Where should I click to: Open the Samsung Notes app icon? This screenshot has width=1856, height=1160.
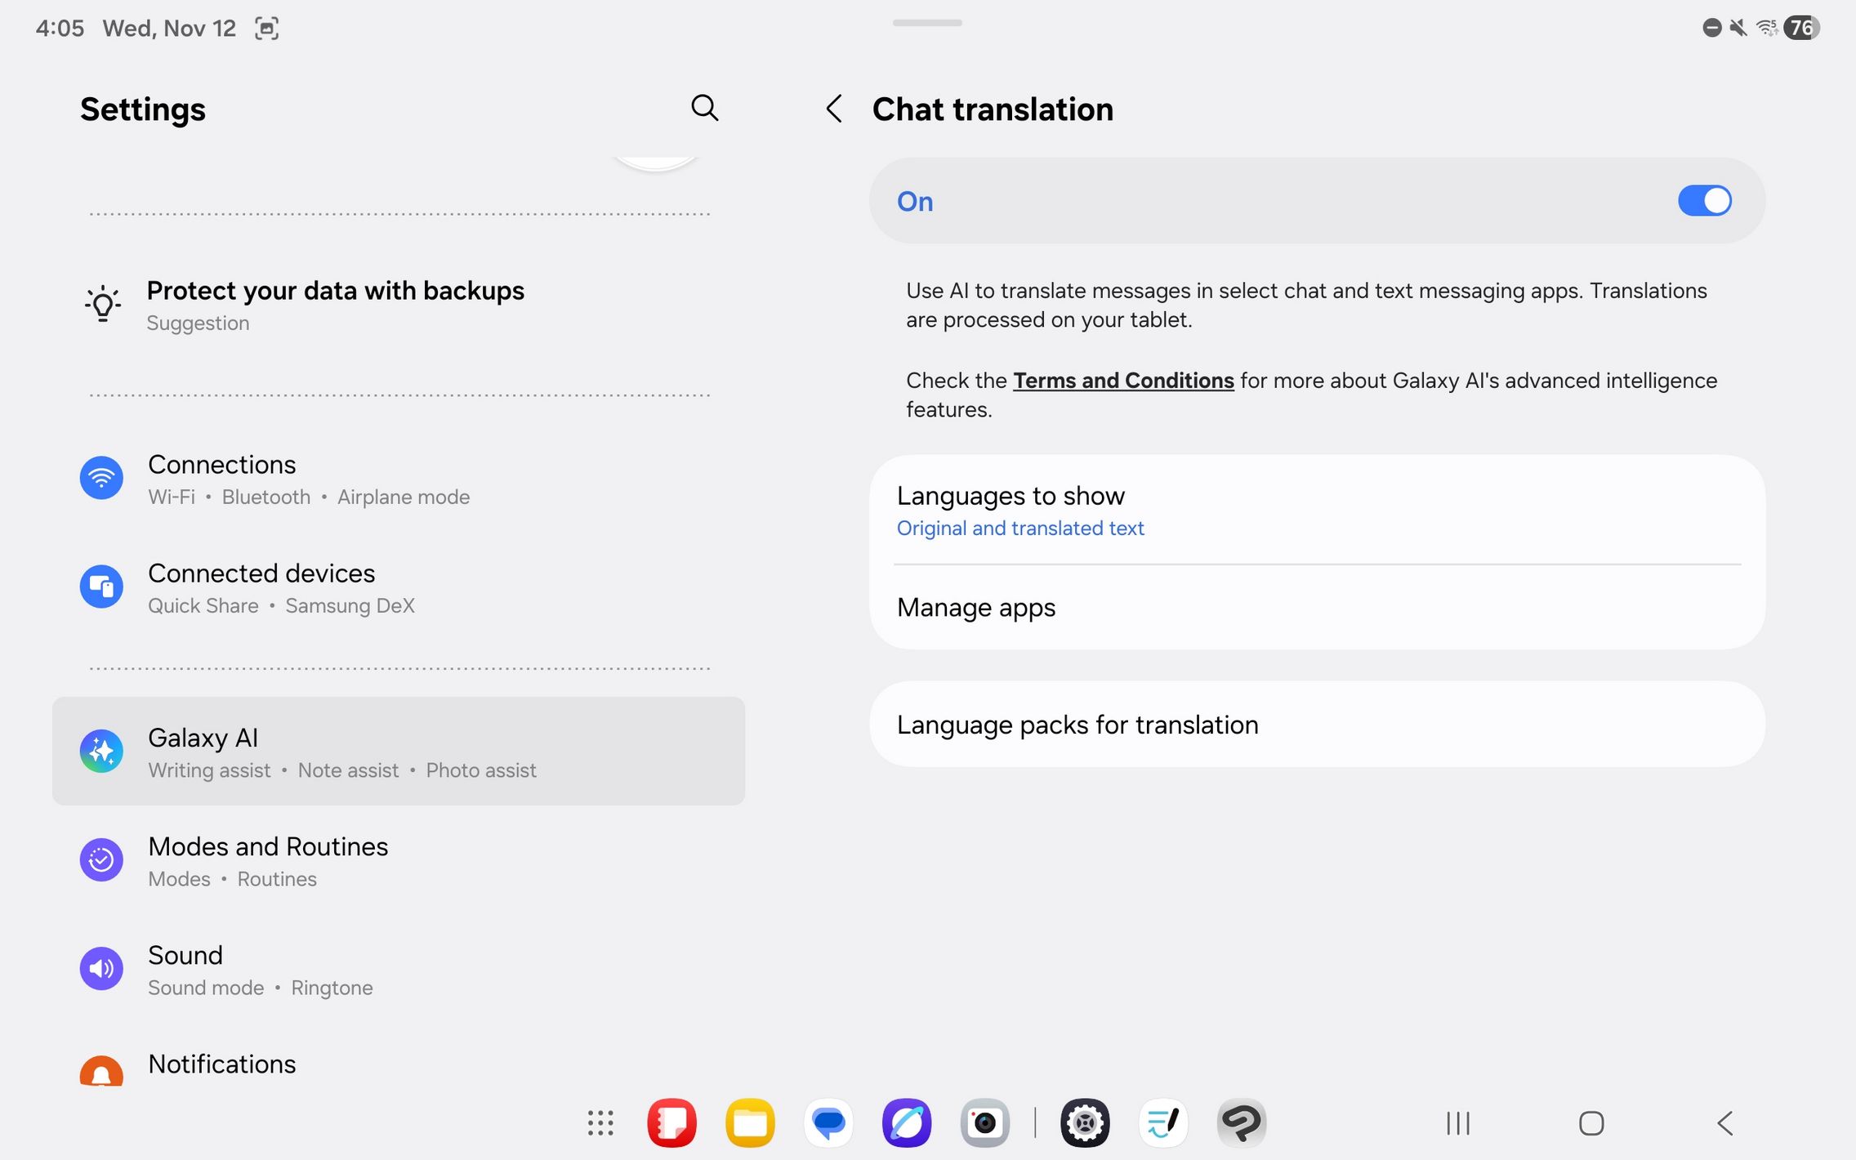coord(671,1122)
